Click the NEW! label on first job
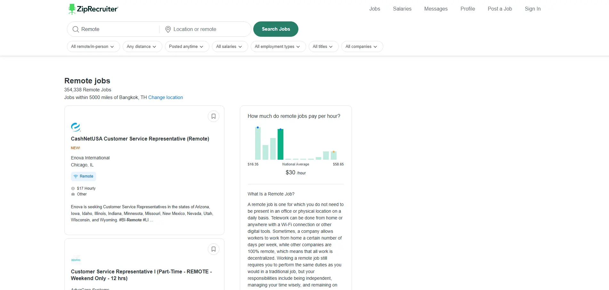 coord(76,148)
